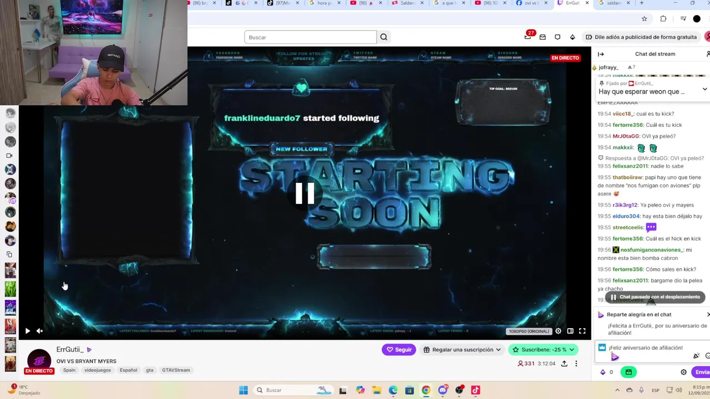Open ErrGutii_ channel avatar
Viewport: 710px width, 399px height.
[39, 359]
